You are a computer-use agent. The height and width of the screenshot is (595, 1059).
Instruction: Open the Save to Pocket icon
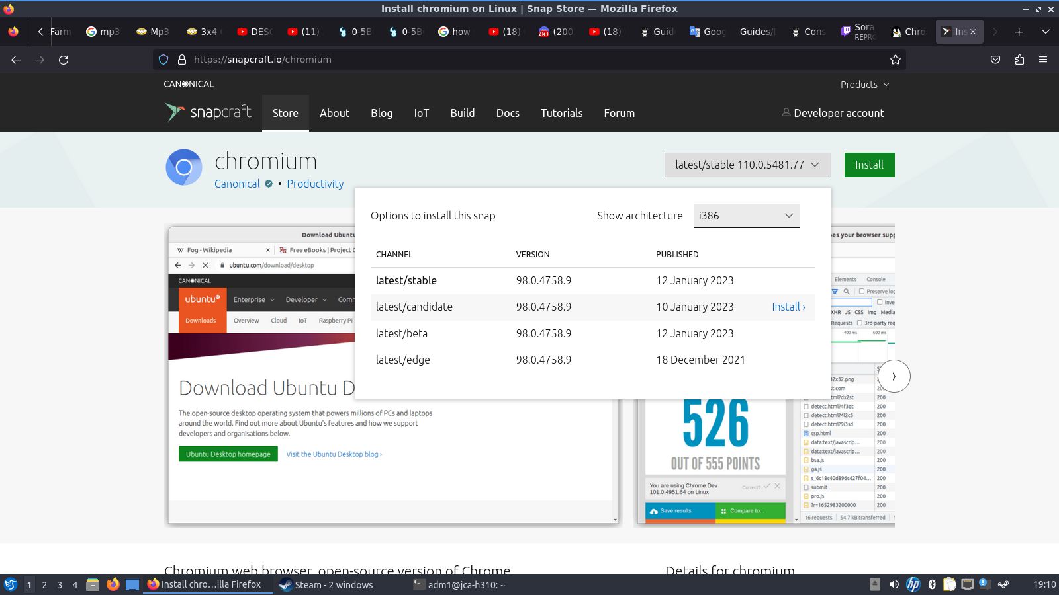click(x=995, y=59)
